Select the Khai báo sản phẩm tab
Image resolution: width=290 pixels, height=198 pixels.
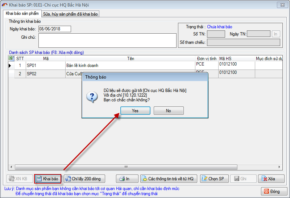click(x=22, y=14)
